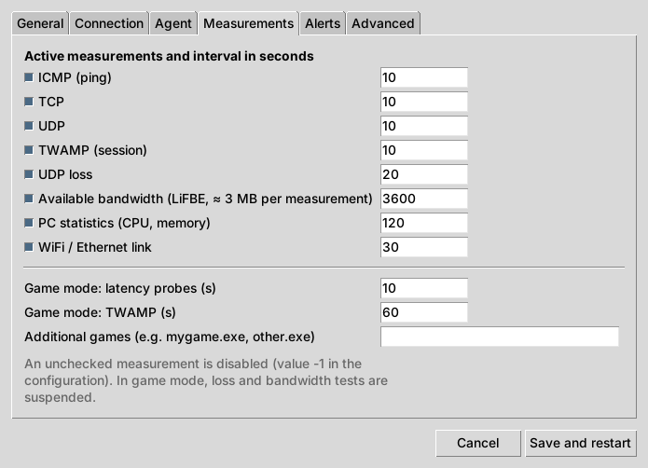Focus the UDP loss interval field
Image resolution: width=648 pixels, height=468 pixels.
pos(424,174)
